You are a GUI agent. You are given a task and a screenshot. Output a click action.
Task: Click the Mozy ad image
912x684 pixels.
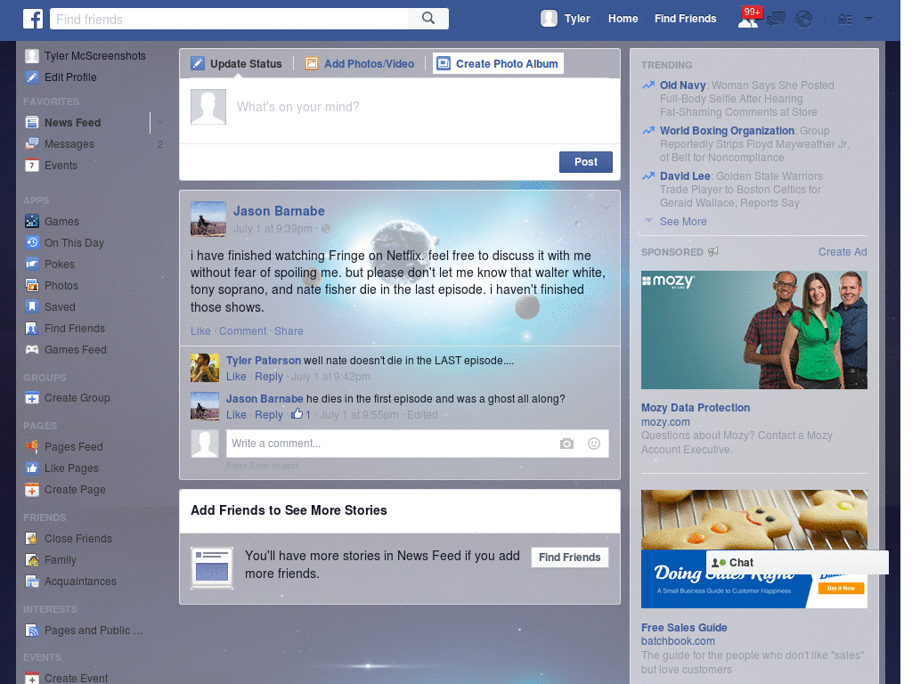753,330
